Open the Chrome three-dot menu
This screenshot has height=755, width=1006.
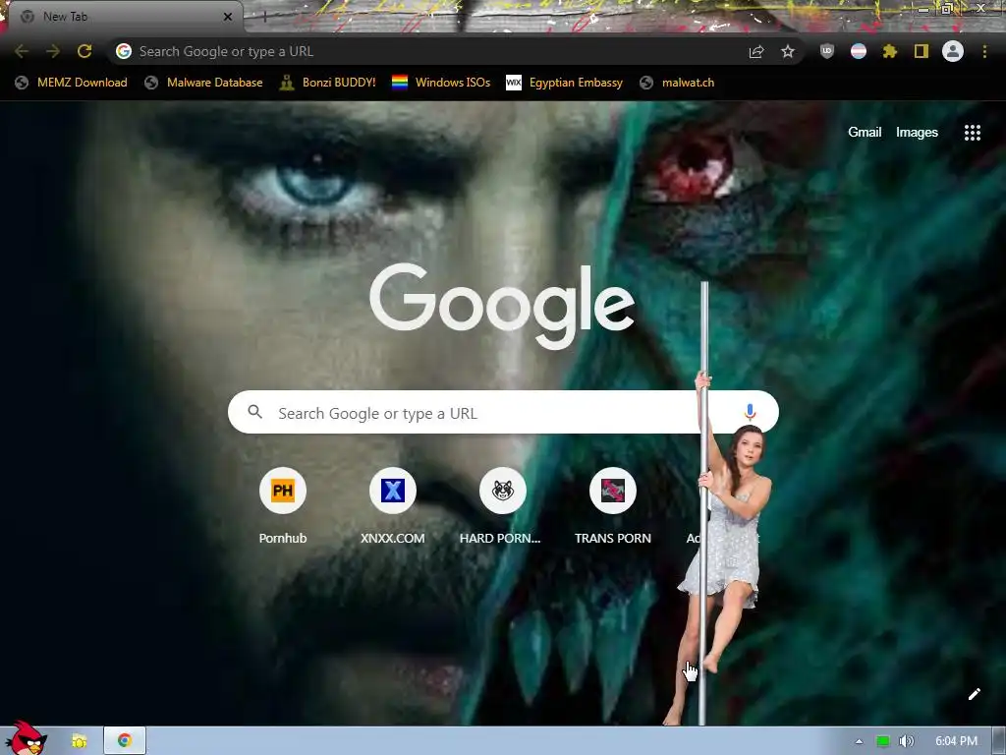coord(984,51)
